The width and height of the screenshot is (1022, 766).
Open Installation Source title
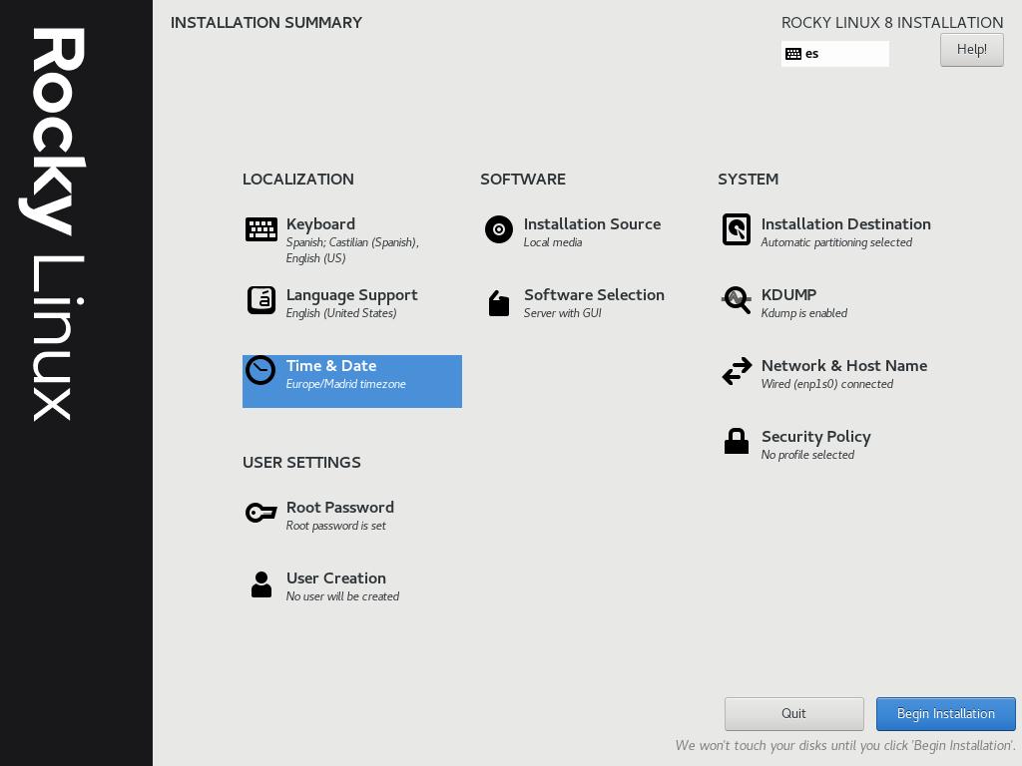coord(593,224)
